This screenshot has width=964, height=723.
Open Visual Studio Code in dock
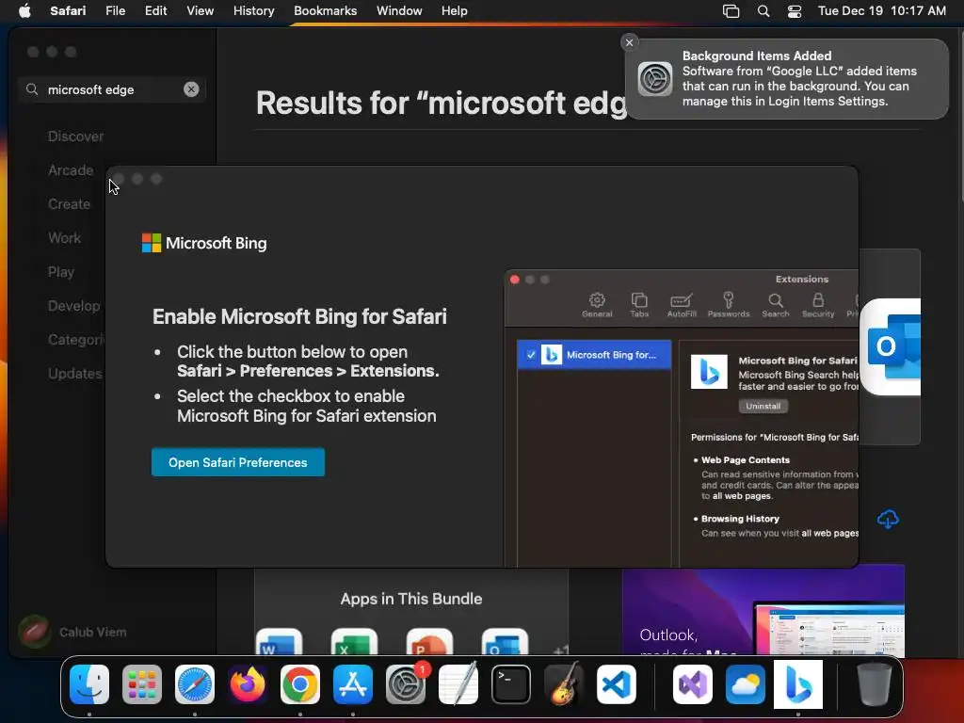(616, 684)
